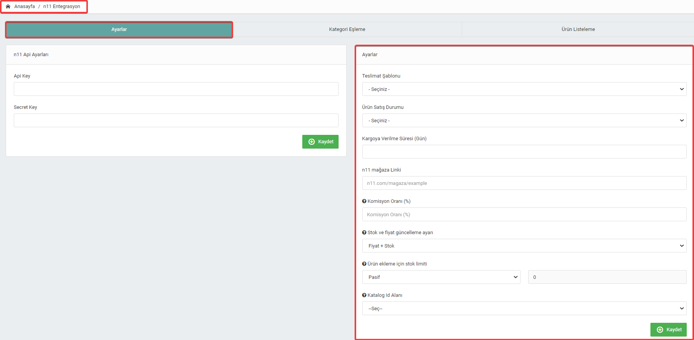Screen dimensions: 694x340
Task: Focus the Secret Key input field
Action: [176, 120]
